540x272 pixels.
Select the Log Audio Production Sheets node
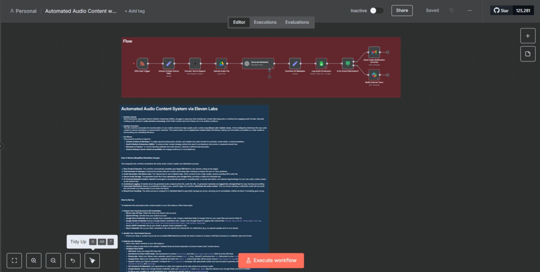(321, 64)
